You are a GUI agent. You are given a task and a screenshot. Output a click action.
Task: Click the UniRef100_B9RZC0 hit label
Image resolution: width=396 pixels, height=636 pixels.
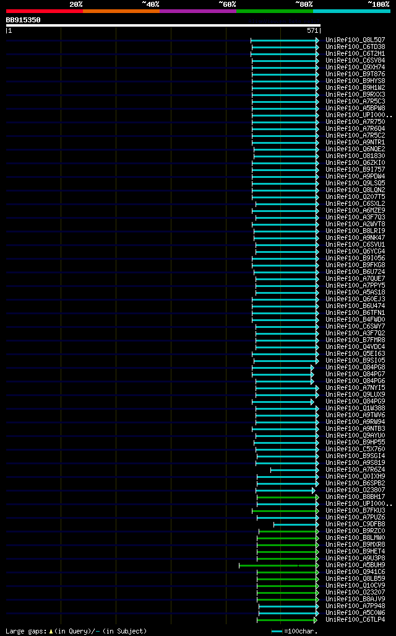point(356,531)
